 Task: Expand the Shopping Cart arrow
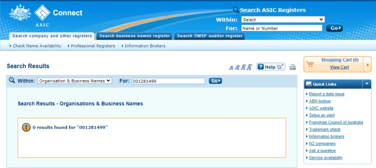367,64
